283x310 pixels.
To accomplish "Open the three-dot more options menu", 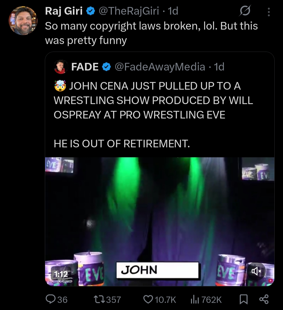I will click(269, 12).
